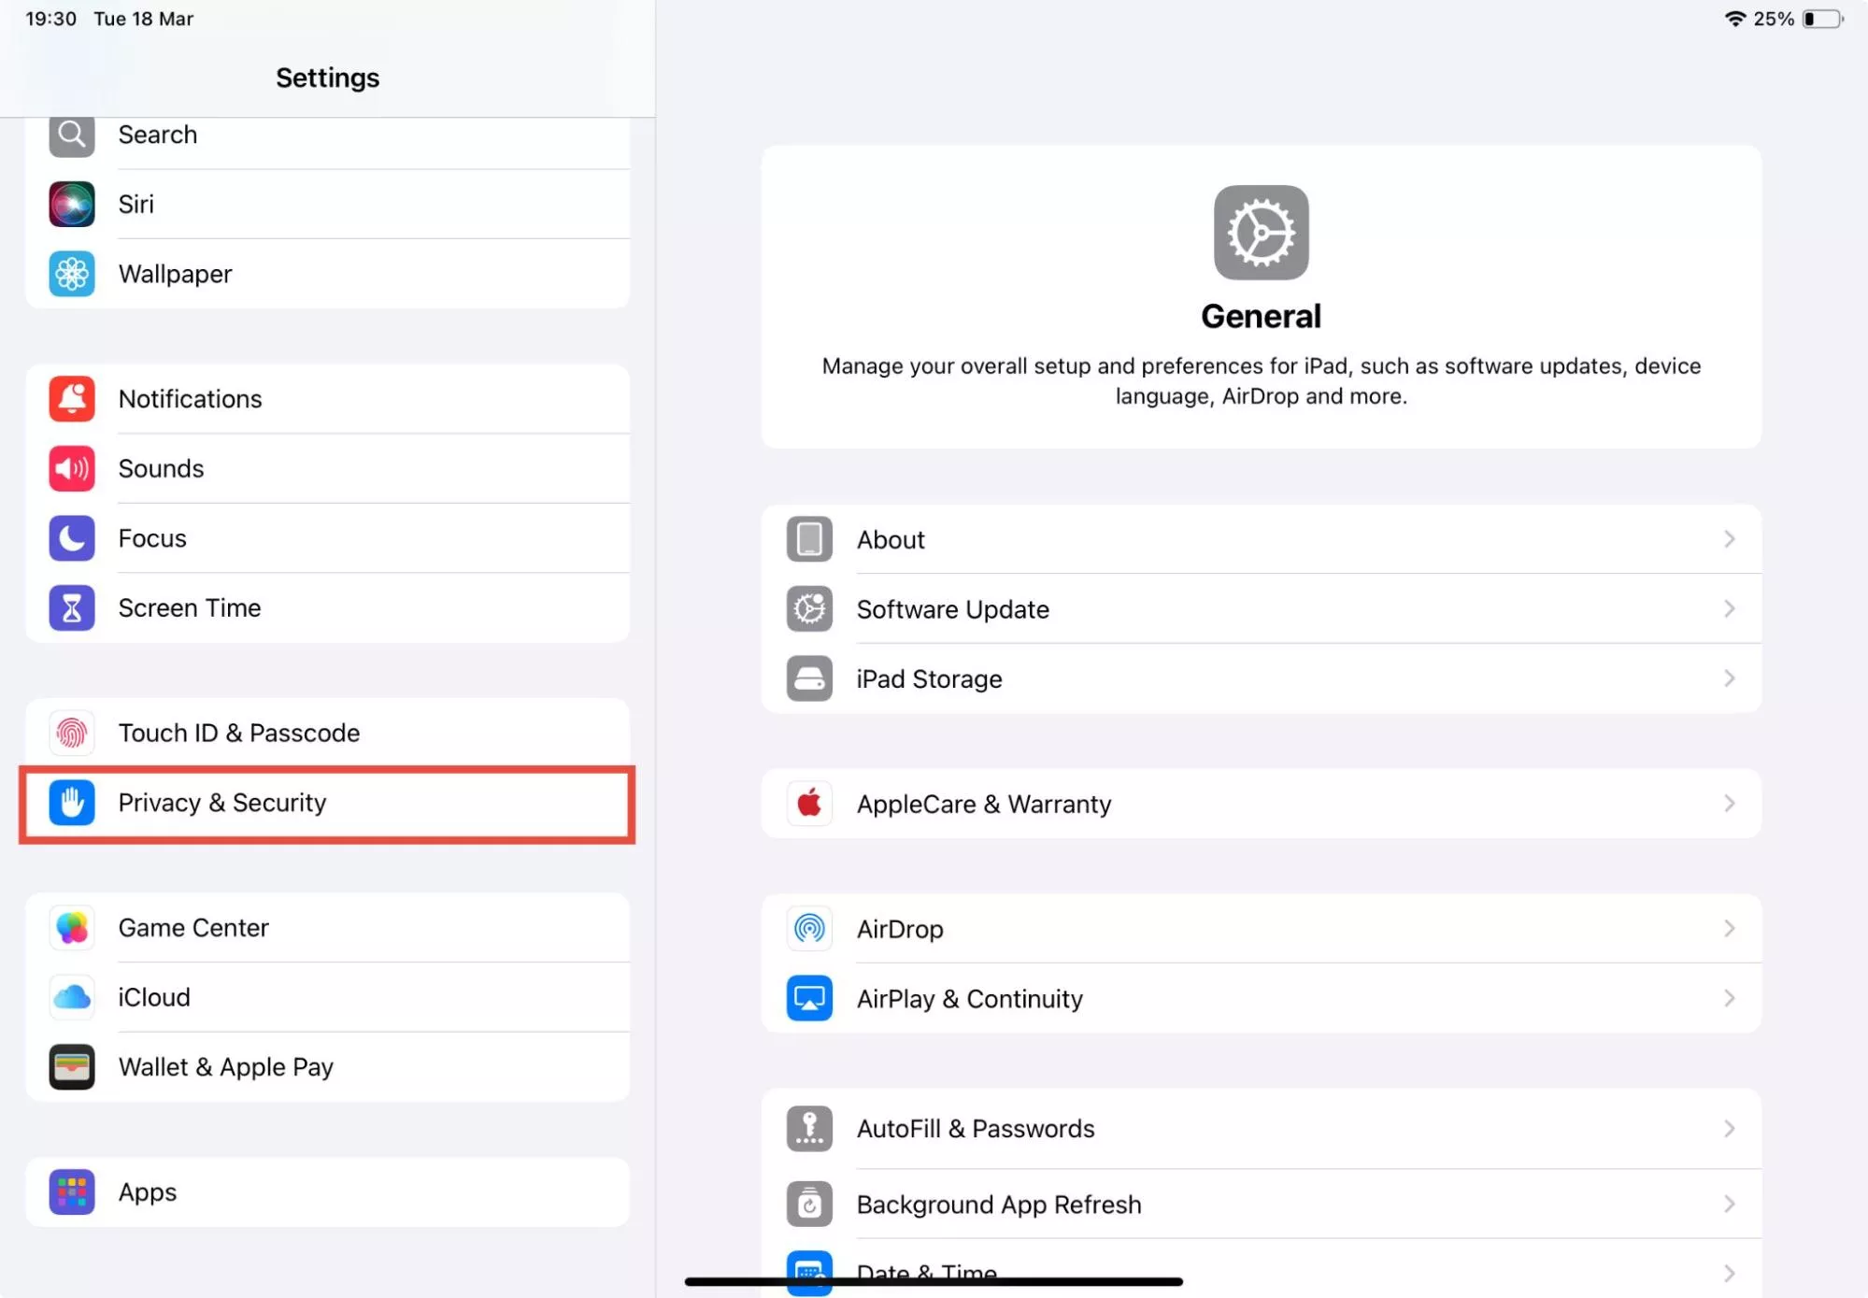Screen dimensions: 1868x1298
Task: Open iPad Storage via chevron arrow
Action: click(x=1729, y=678)
